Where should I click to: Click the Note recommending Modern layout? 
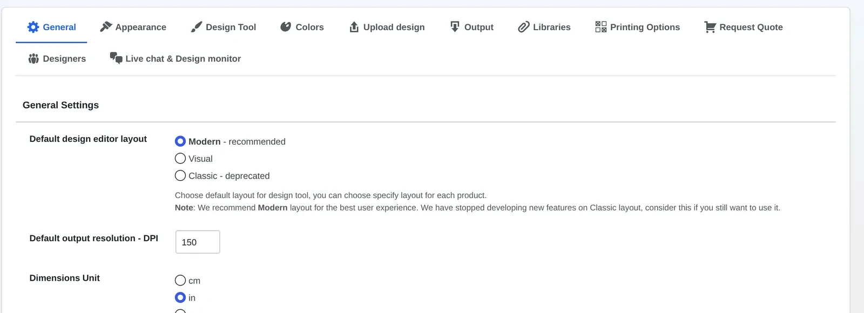pyautogui.click(x=477, y=208)
